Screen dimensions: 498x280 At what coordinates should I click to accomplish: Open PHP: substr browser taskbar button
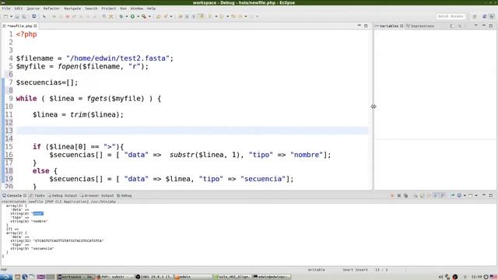[115, 277]
